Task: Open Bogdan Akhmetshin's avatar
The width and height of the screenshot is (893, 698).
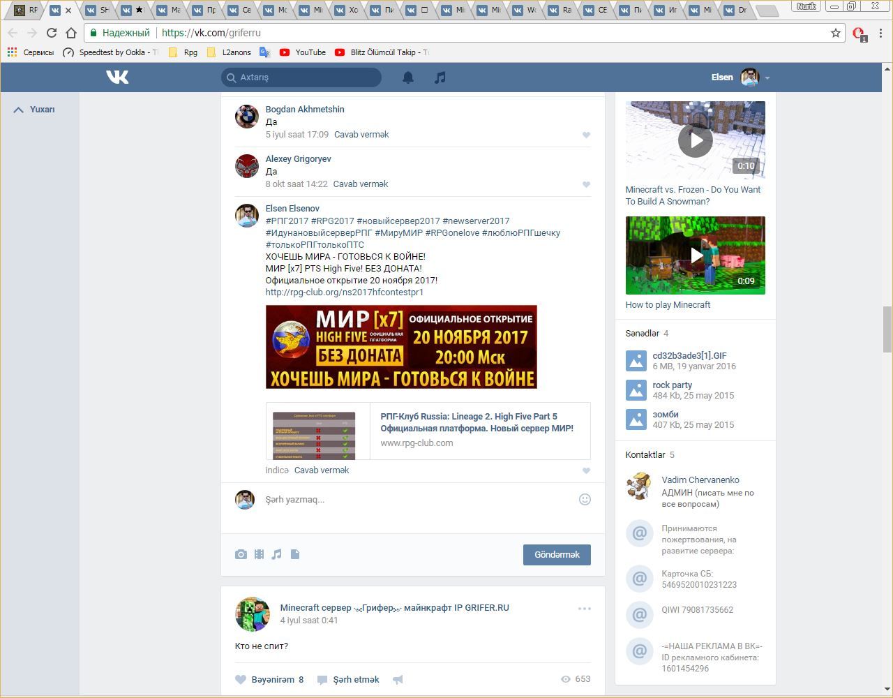Action: (247, 117)
